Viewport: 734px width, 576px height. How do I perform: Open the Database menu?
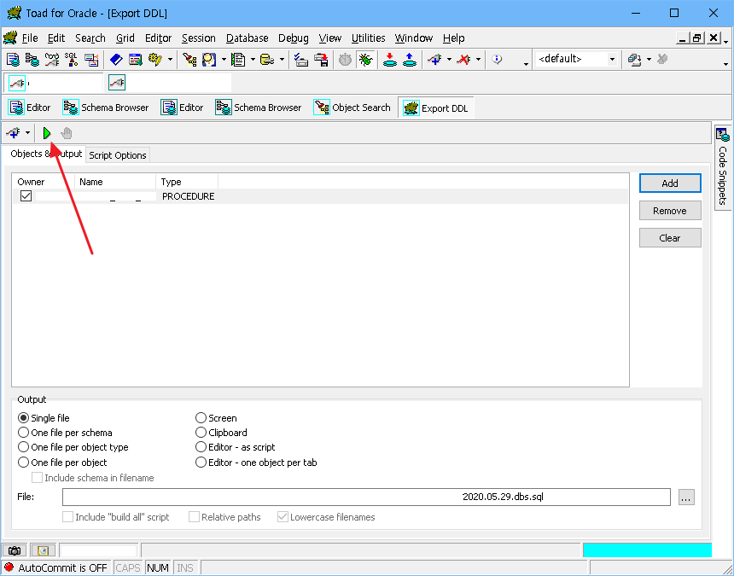248,38
